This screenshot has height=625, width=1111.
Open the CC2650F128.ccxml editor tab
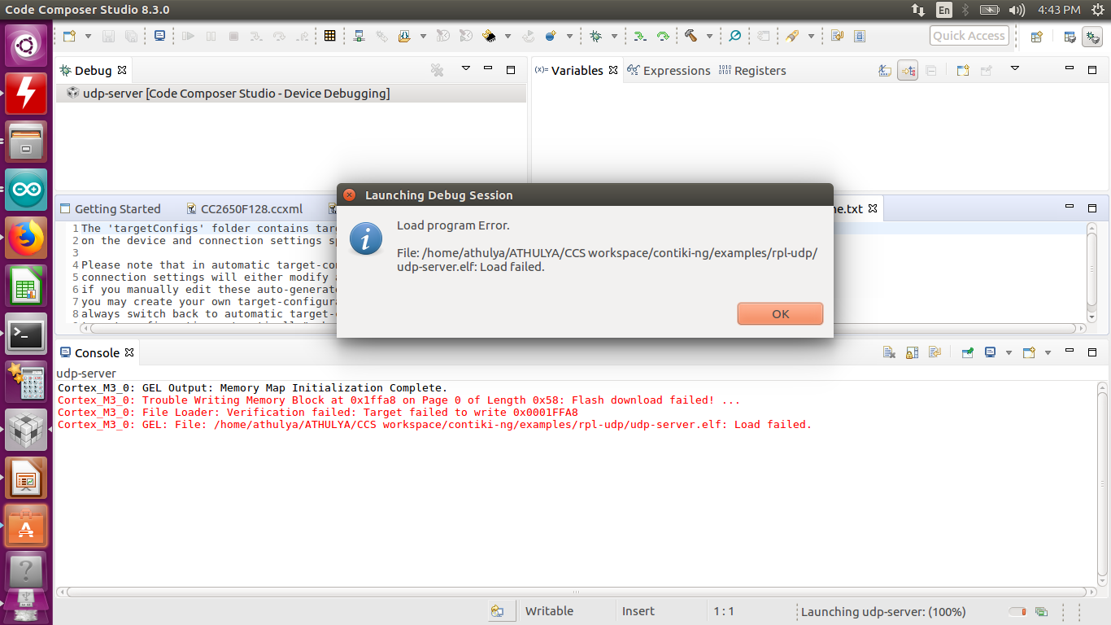click(x=245, y=209)
